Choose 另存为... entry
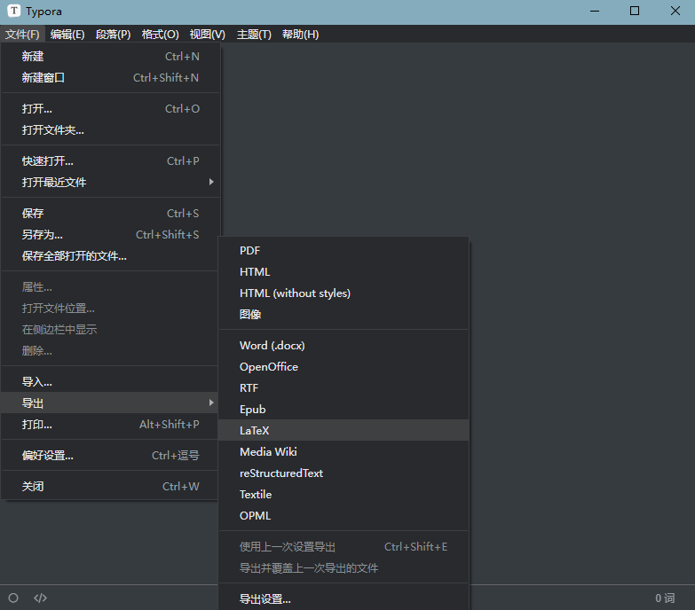The height and width of the screenshot is (610, 695). tap(110, 235)
